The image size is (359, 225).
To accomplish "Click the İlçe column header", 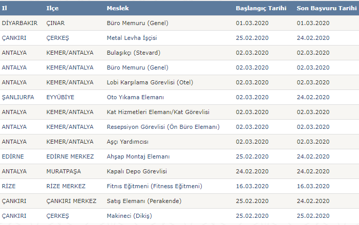I will point(52,8).
